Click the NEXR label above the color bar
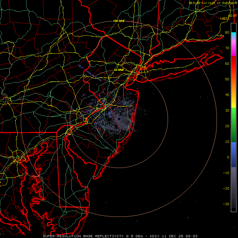 click(x=232, y=16)
